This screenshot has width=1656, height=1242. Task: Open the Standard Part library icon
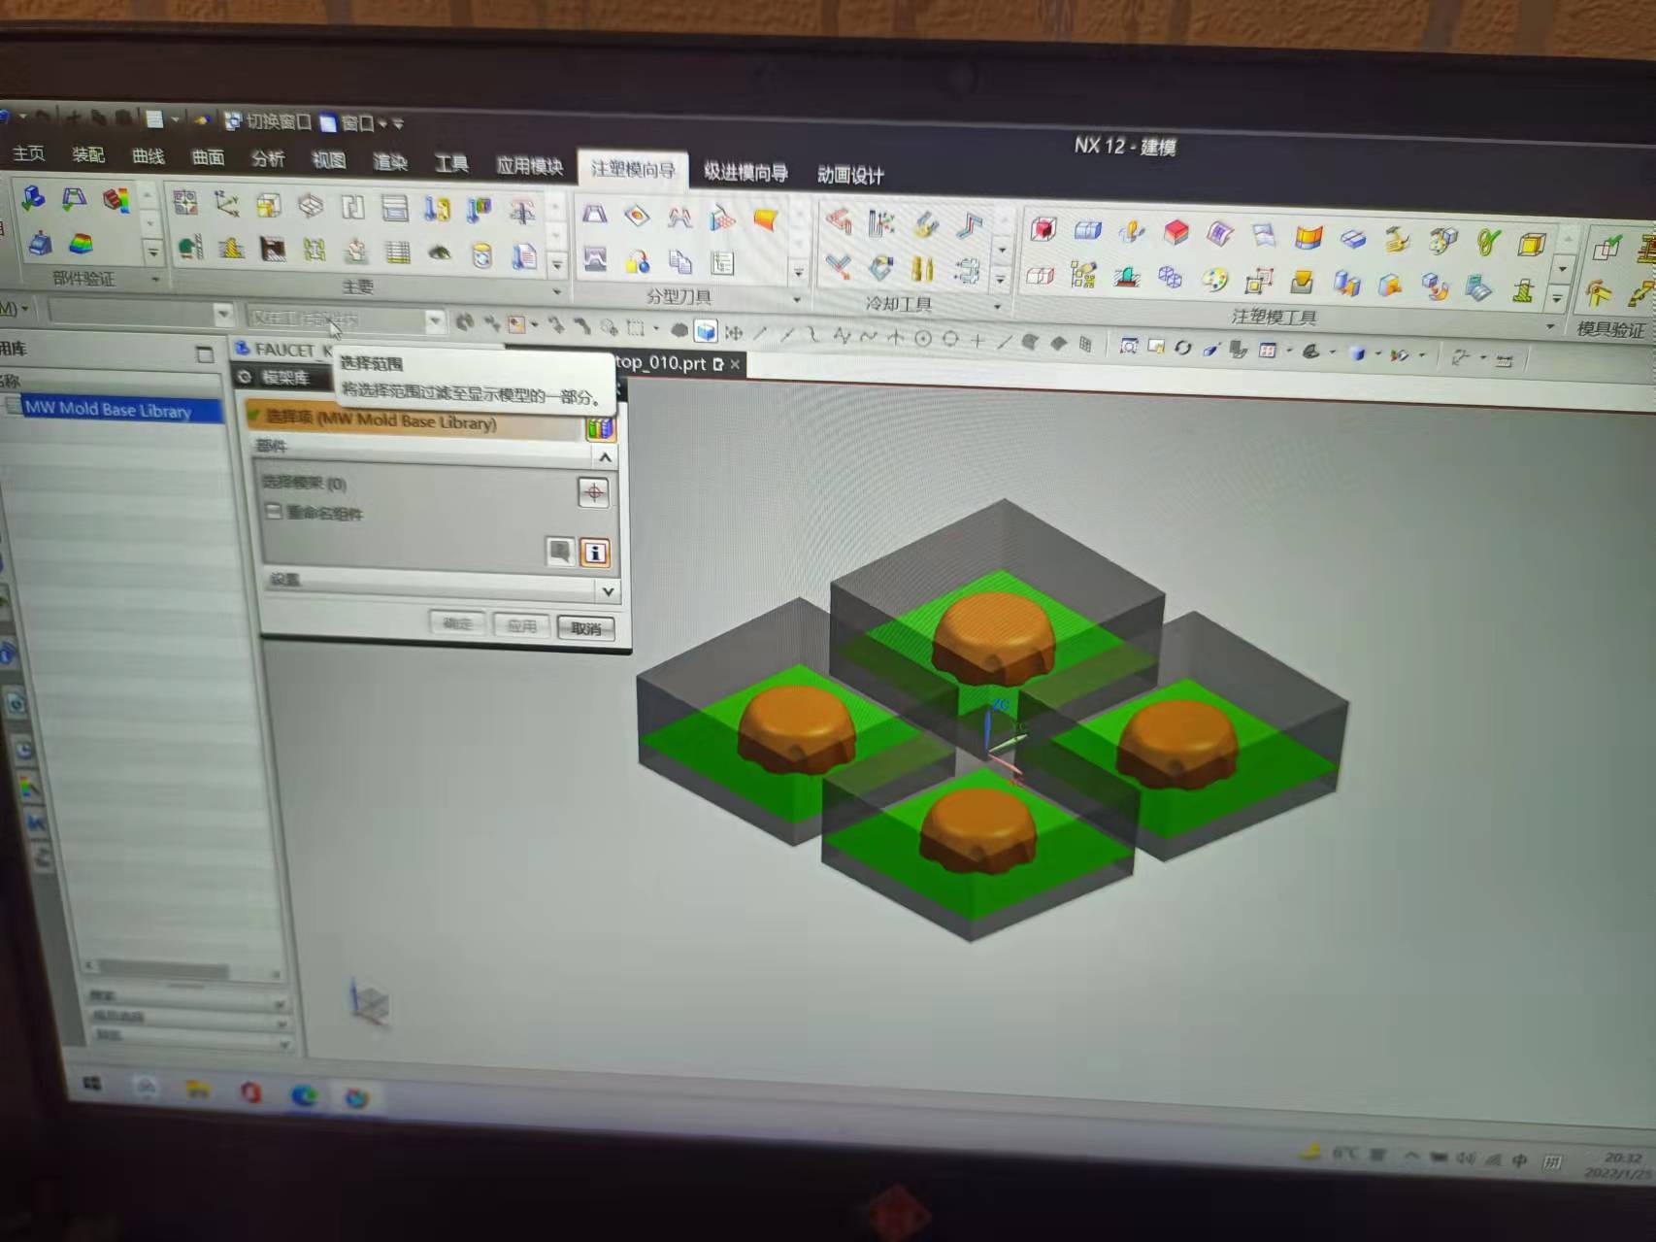tap(437, 209)
